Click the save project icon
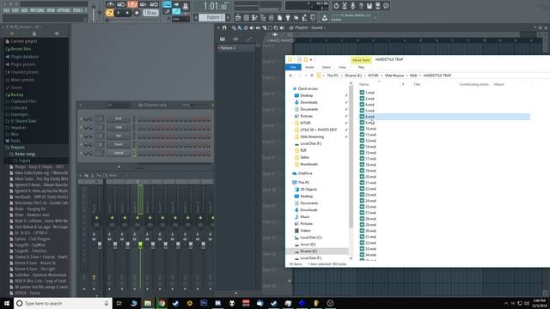Viewport: 550px width, 309px height. [370, 6]
